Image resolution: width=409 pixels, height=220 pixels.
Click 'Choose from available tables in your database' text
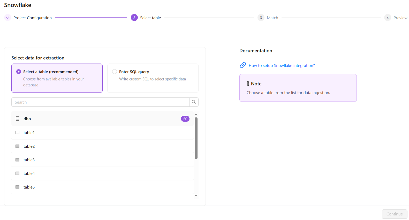54,82
